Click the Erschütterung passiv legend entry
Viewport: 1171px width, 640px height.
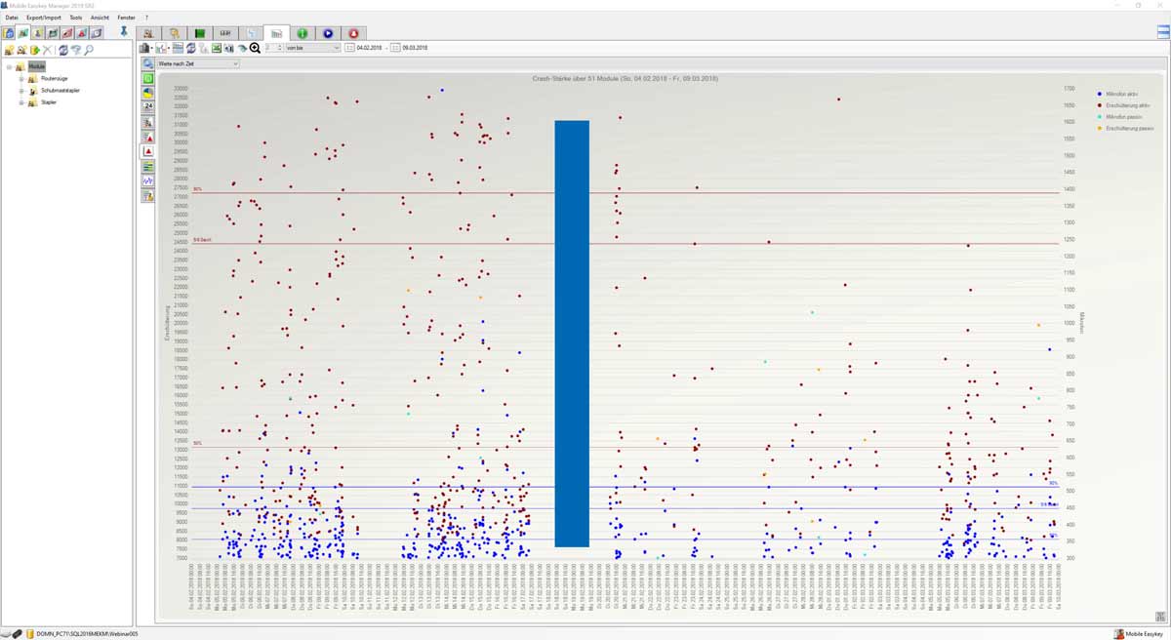tap(1125, 128)
